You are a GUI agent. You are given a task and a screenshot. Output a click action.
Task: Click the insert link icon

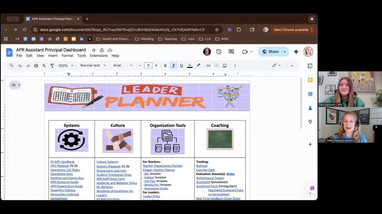(209, 65)
